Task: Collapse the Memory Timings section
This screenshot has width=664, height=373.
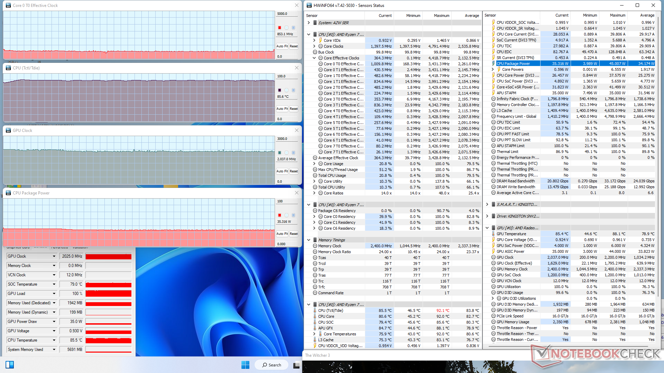Action: pos(309,240)
